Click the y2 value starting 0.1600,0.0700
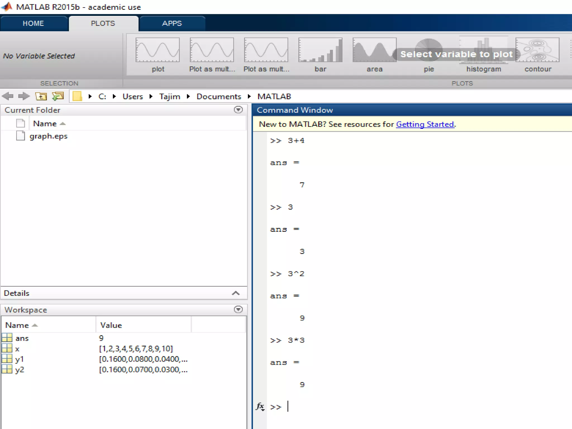572x429 pixels. (143, 370)
